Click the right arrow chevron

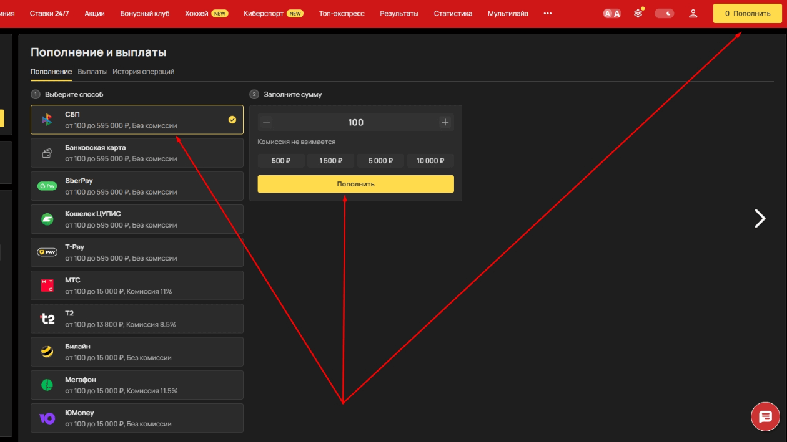[760, 218]
